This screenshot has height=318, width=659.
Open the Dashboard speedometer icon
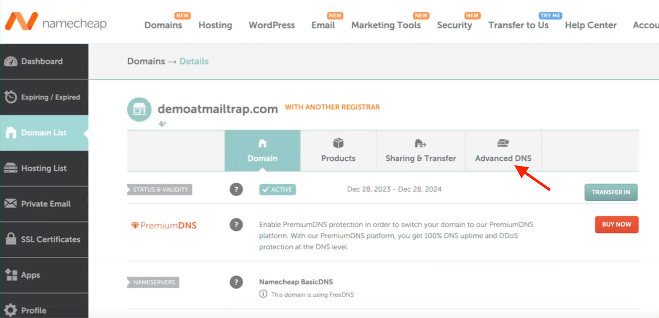pyautogui.click(x=11, y=61)
